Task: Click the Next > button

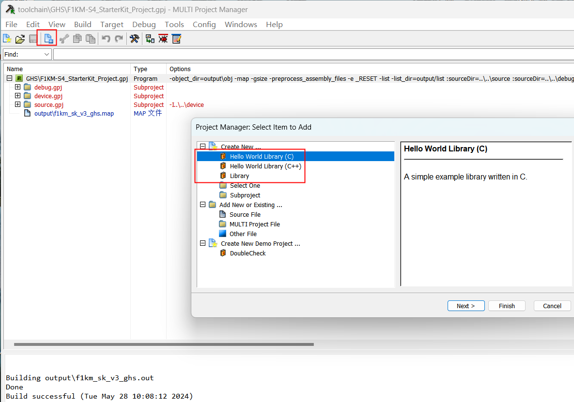Action: pyautogui.click(x=465, y=306)
